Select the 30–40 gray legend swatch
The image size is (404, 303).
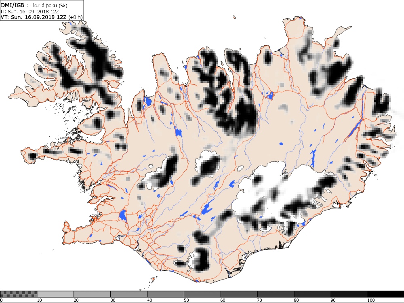(x=129, y=294)
